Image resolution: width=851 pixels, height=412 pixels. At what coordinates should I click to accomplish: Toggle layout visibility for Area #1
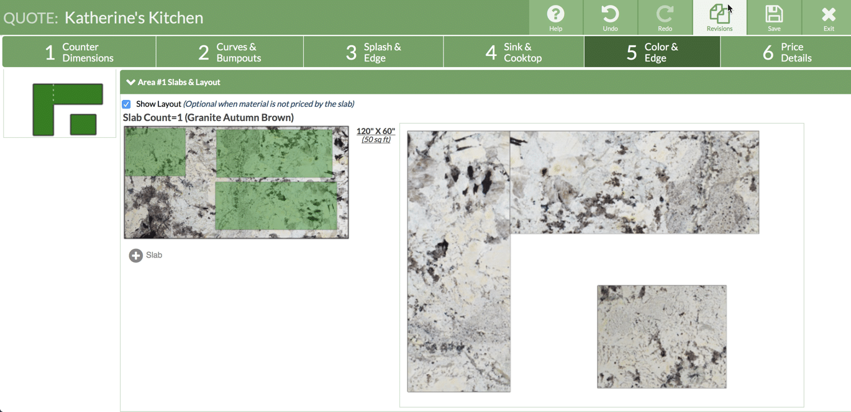(126, 104)
